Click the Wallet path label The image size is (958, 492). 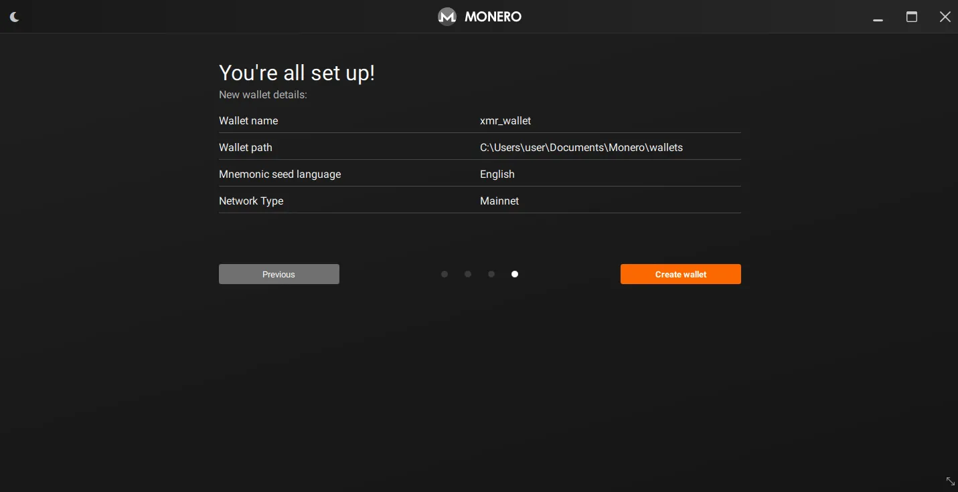[x=246, y=148]
